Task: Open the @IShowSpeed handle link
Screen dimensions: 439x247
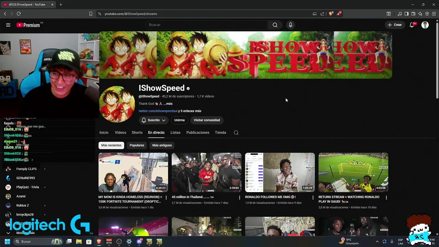Action: coord(149,96)
